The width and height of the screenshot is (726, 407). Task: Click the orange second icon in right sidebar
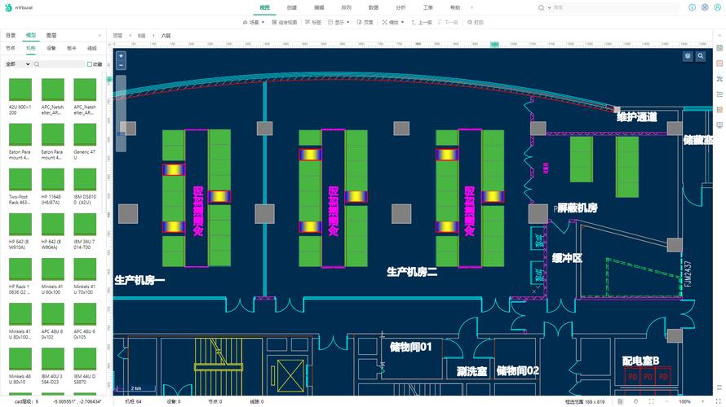[719, 63]
